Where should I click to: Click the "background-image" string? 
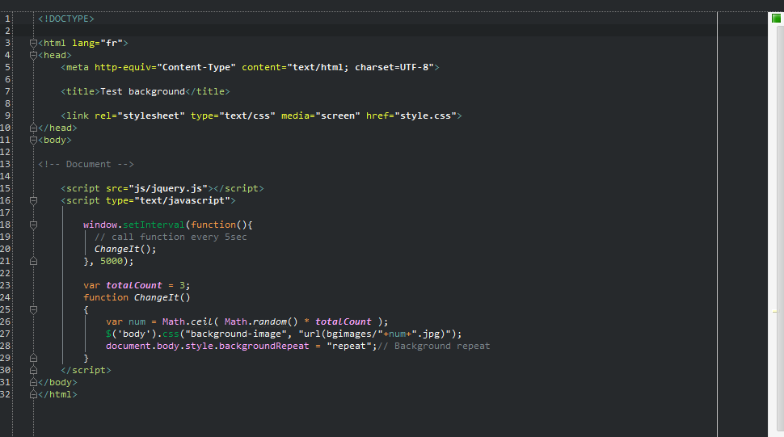point(235,334)
